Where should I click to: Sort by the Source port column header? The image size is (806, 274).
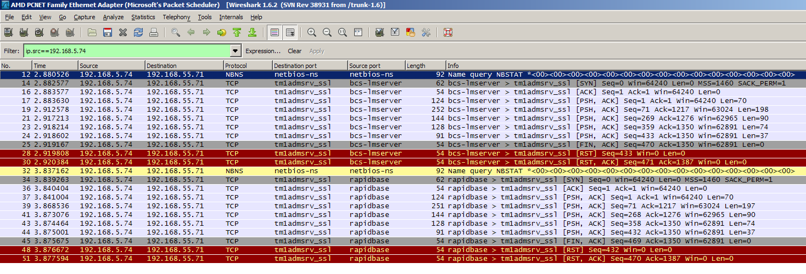tap(377, 66)
